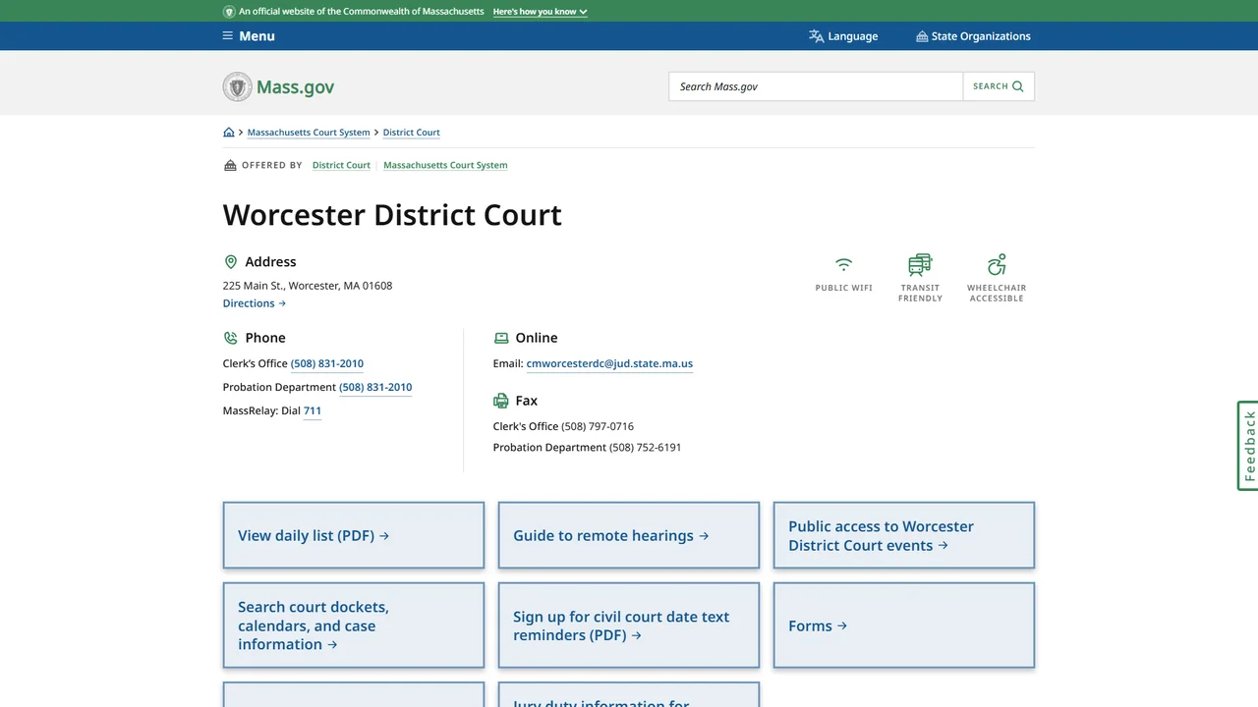Screen dimensions: 1258x707
Task: Open the hamburger Menu icon
Action: tap(228, 36)
